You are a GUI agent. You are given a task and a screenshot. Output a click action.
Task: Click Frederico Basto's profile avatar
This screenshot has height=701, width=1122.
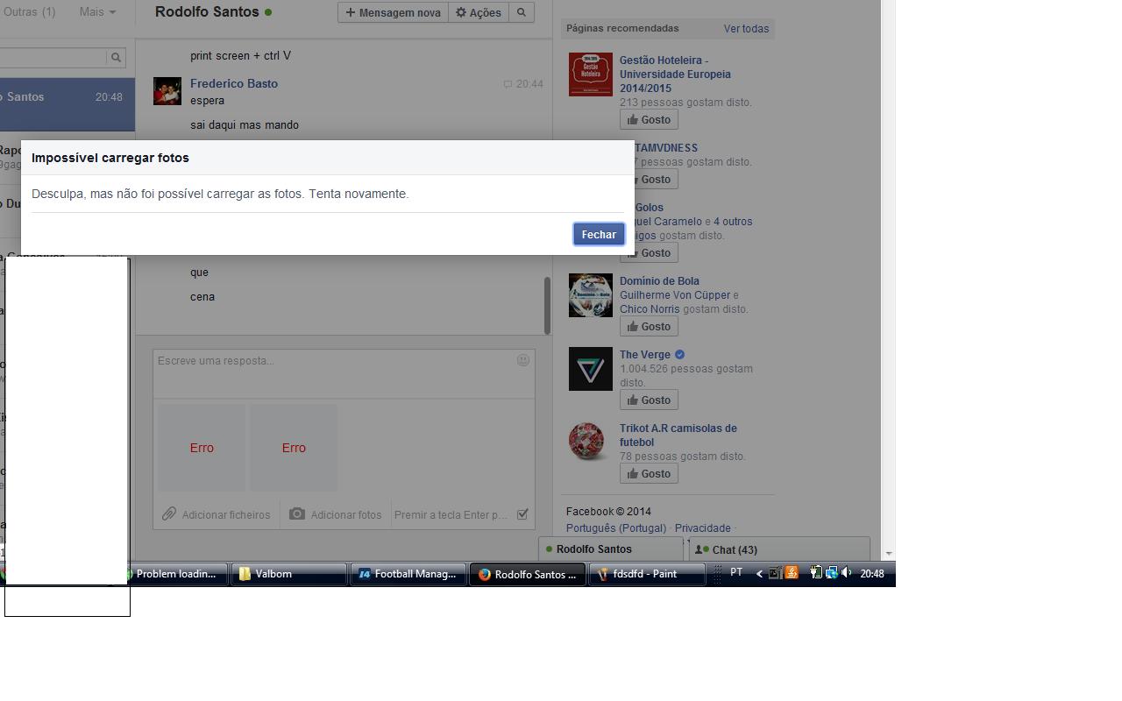coord(167,91)
